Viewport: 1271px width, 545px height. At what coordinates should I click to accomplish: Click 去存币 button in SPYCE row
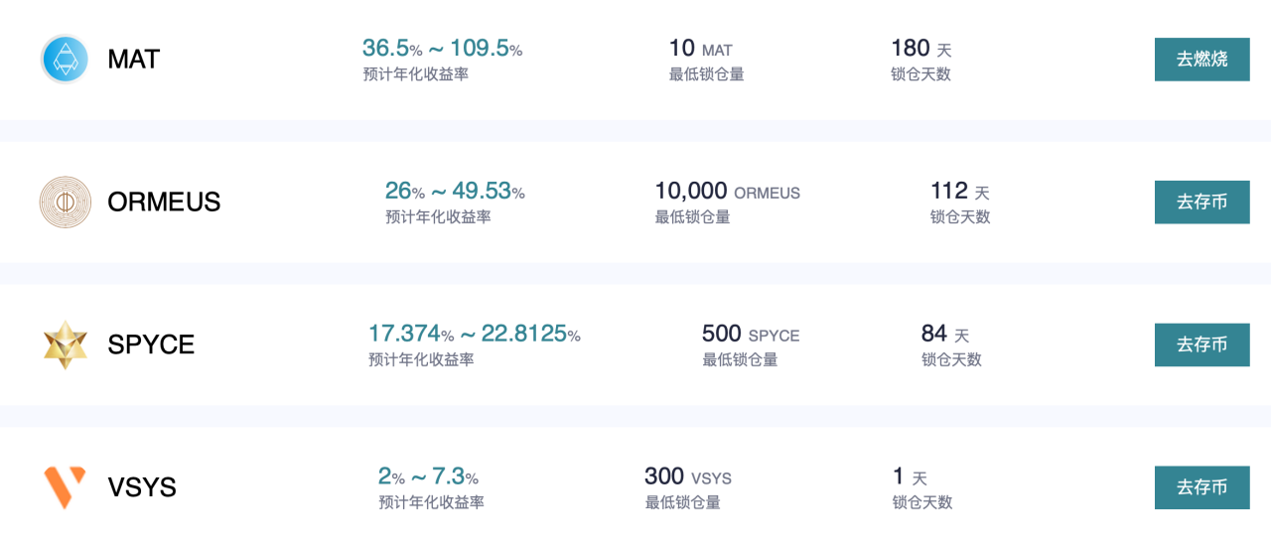pyautogui.click(x=1201, y=345)
